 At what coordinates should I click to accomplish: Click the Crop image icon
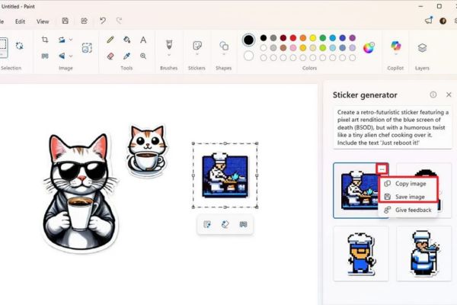tap(45, 40)
